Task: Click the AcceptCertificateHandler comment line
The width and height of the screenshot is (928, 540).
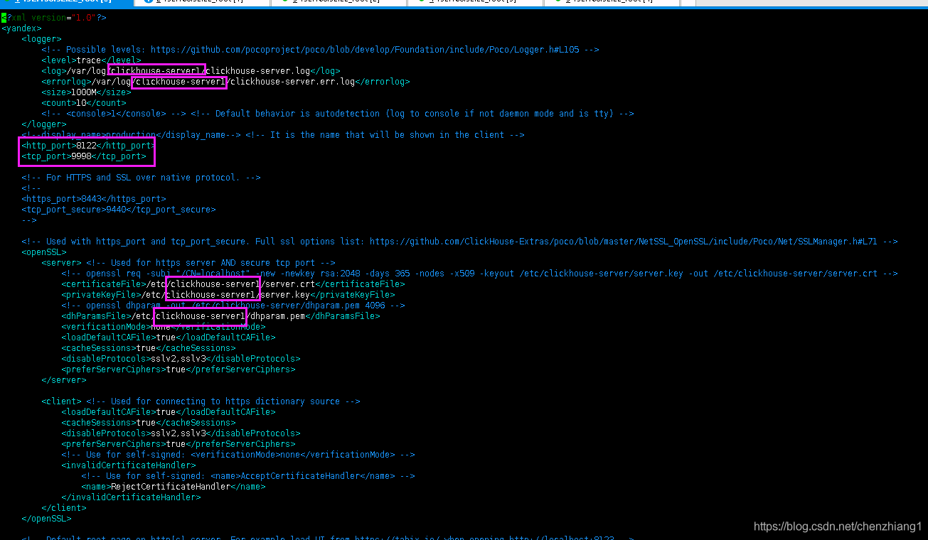Action: [247, 476]
